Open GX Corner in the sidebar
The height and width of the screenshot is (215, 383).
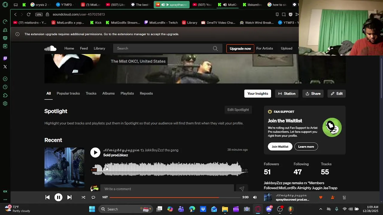[5, 30]
